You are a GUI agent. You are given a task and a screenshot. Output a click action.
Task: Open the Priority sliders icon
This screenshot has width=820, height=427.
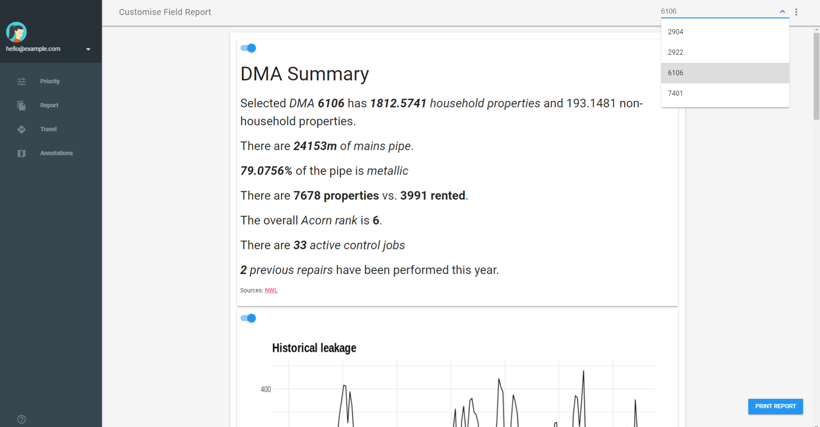21,82
